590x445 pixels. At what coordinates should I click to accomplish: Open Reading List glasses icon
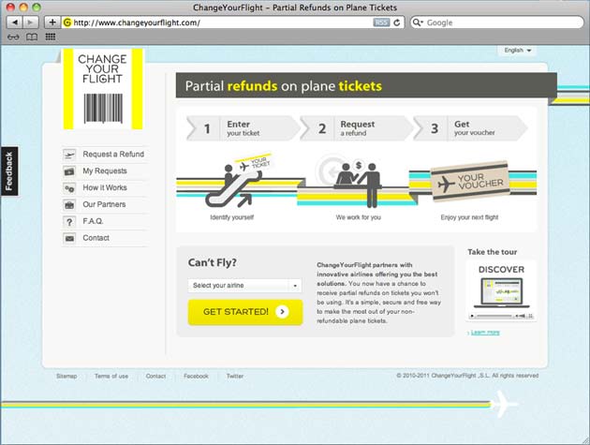[x=13, y=37]
